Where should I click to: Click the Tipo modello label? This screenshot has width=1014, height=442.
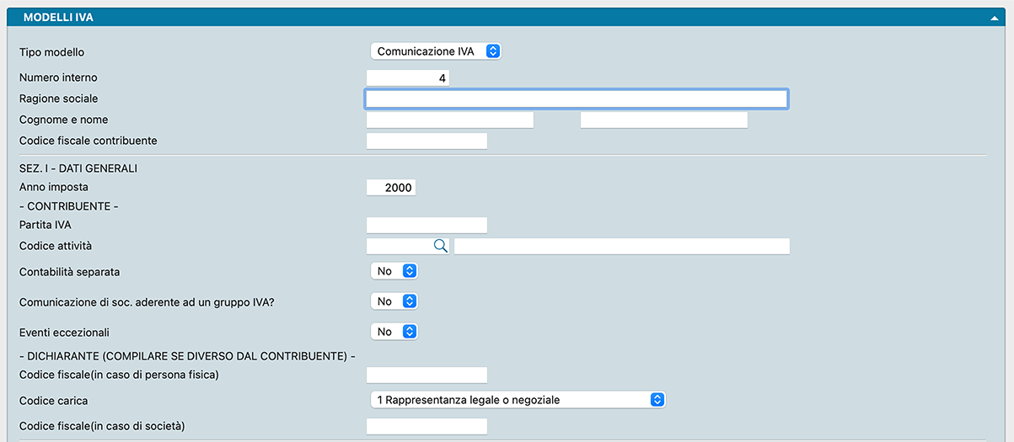pyautogui.click(x=51, y=52)
